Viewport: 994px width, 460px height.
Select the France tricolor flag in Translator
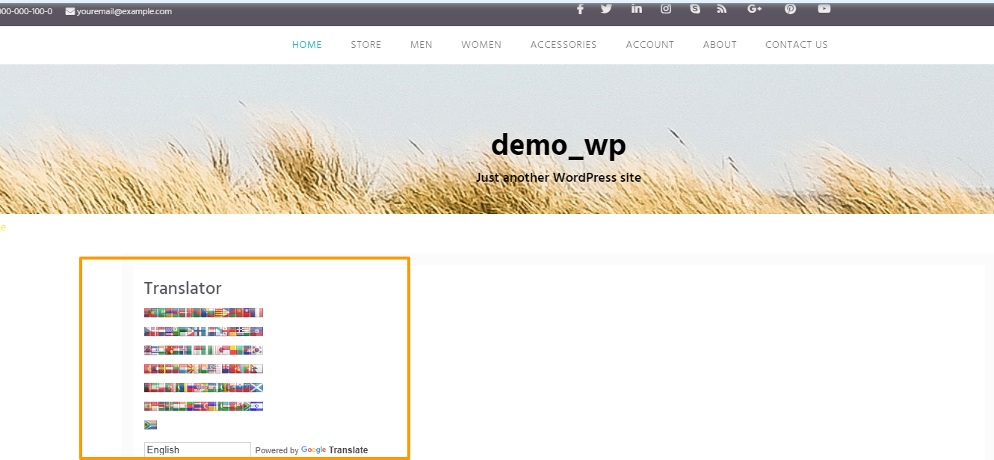257,313
